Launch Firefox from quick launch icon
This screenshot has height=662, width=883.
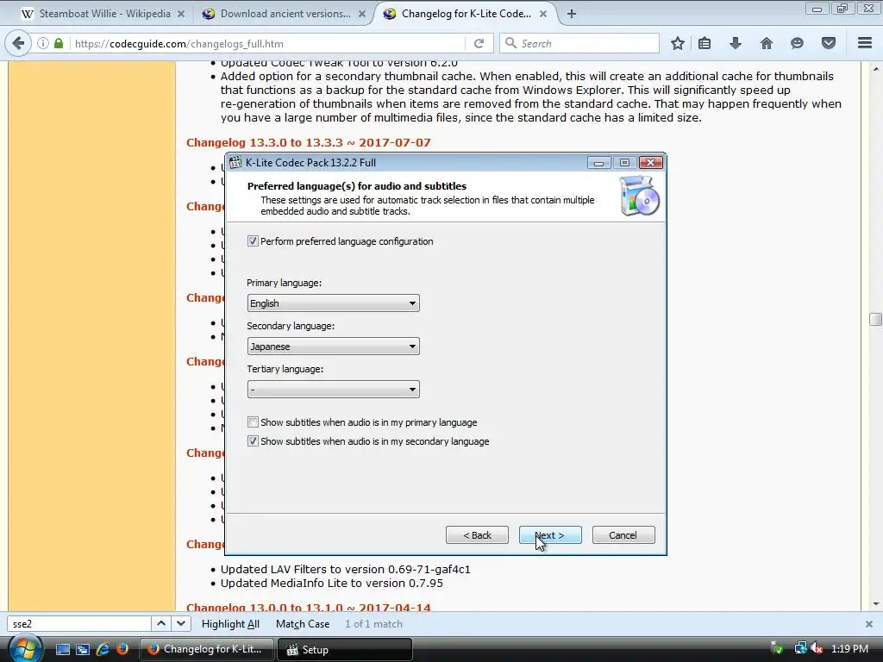coord(122,649)
